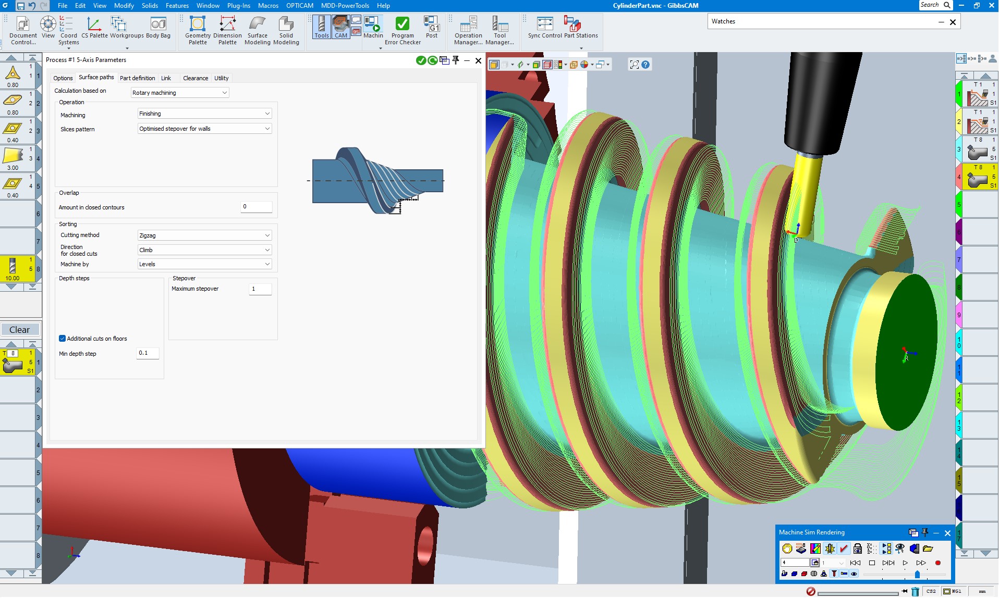999x598 pixels.
Task: Open the Plug-Ins menu
Action: (x=238, y=6)
